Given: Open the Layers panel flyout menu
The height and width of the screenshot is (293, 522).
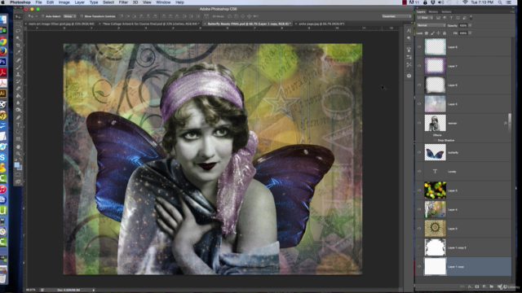Looking at the screenshot, I should tap(512, 11).
